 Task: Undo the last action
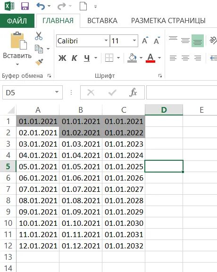tap(41, 6)
